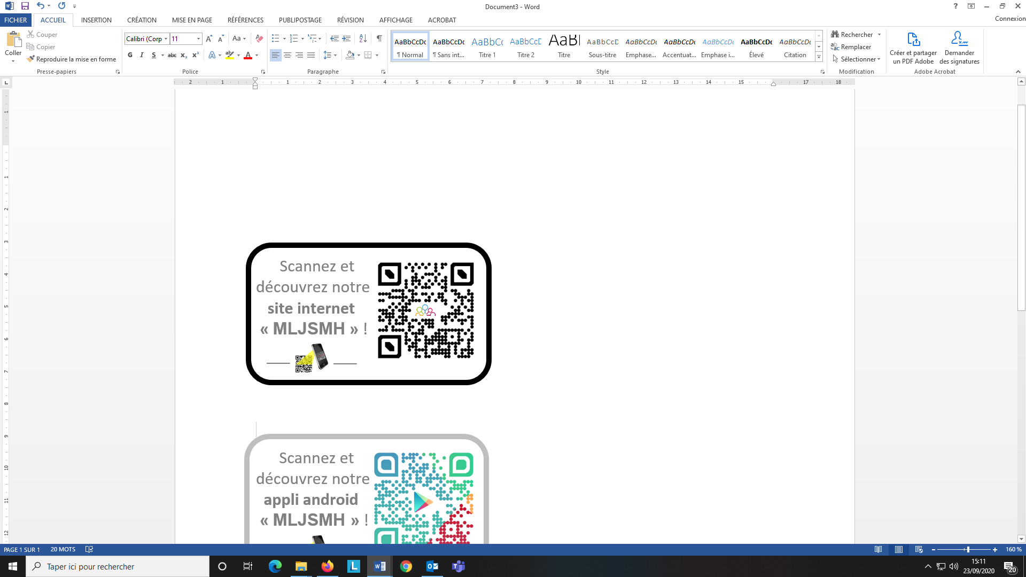Screen dimensions: 1026x577
Task: Open the Sélectionner dropdown
Action: point(856,59)
